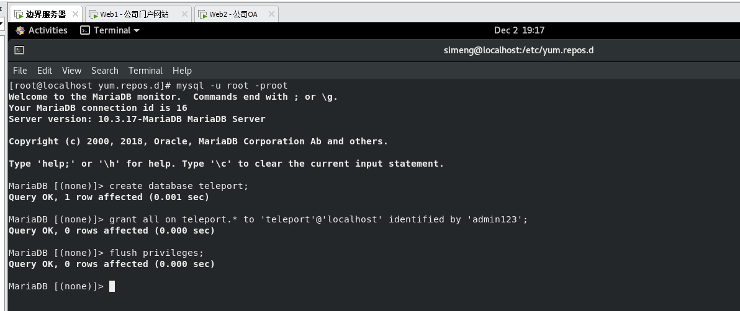Screen dimensions: 740x311
Task: Switch to Web2 - 公司OA tab
Action: (x=233, y=14)
